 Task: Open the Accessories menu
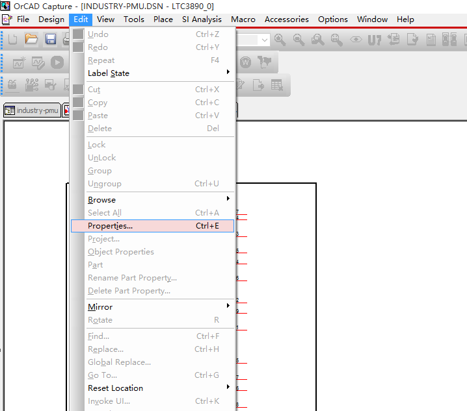tap(287, 19)
